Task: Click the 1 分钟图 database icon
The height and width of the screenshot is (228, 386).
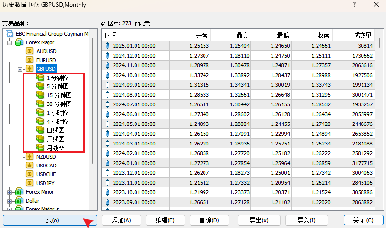Action: tap(40, 78)
